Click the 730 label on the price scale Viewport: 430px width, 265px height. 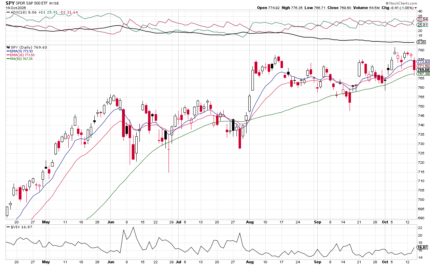(421, 144)
